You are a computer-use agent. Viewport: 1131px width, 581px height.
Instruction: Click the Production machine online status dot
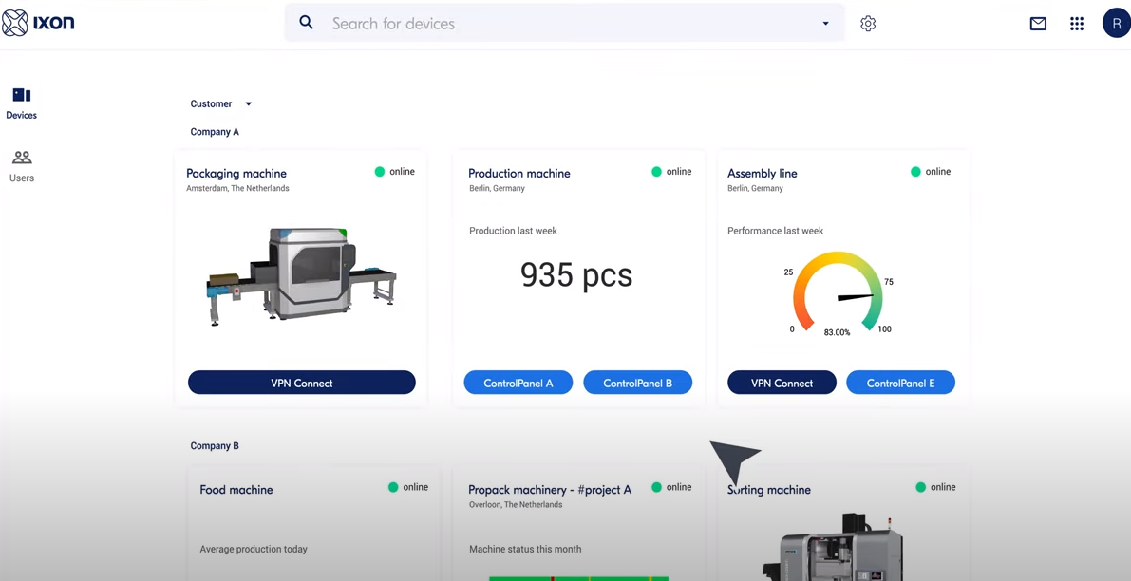point(656,172)
